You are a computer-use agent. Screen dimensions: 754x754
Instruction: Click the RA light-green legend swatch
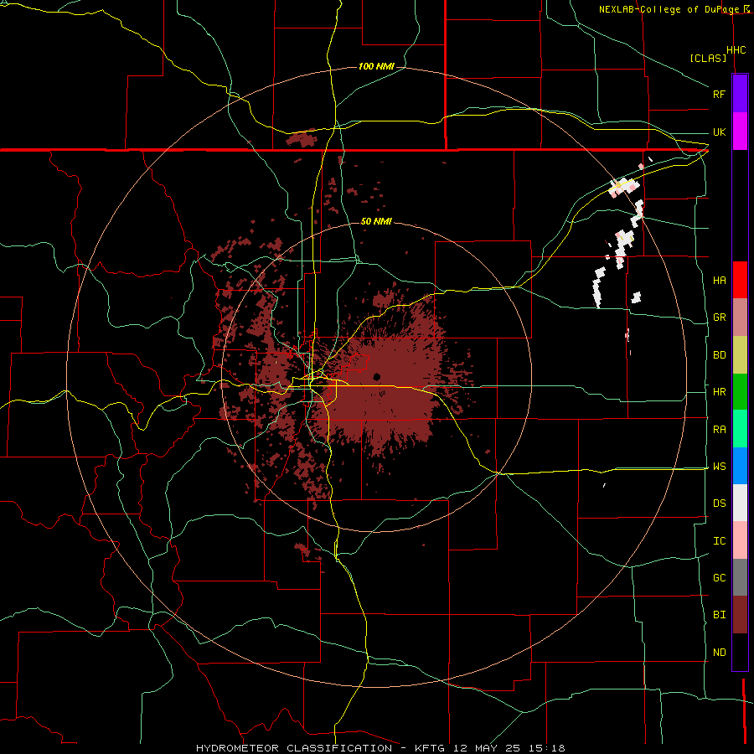click(740, 429)
